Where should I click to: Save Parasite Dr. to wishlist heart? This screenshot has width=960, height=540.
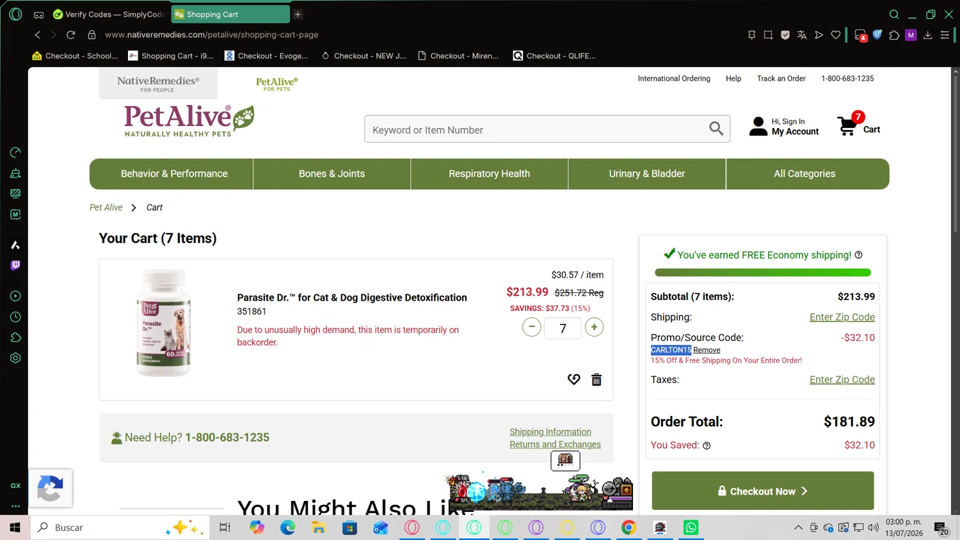573,379
